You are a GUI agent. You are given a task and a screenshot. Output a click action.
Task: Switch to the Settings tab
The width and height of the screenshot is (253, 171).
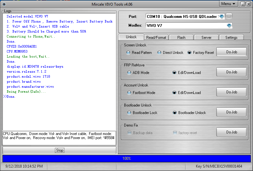pyautogui.click(x=231, y=37)
